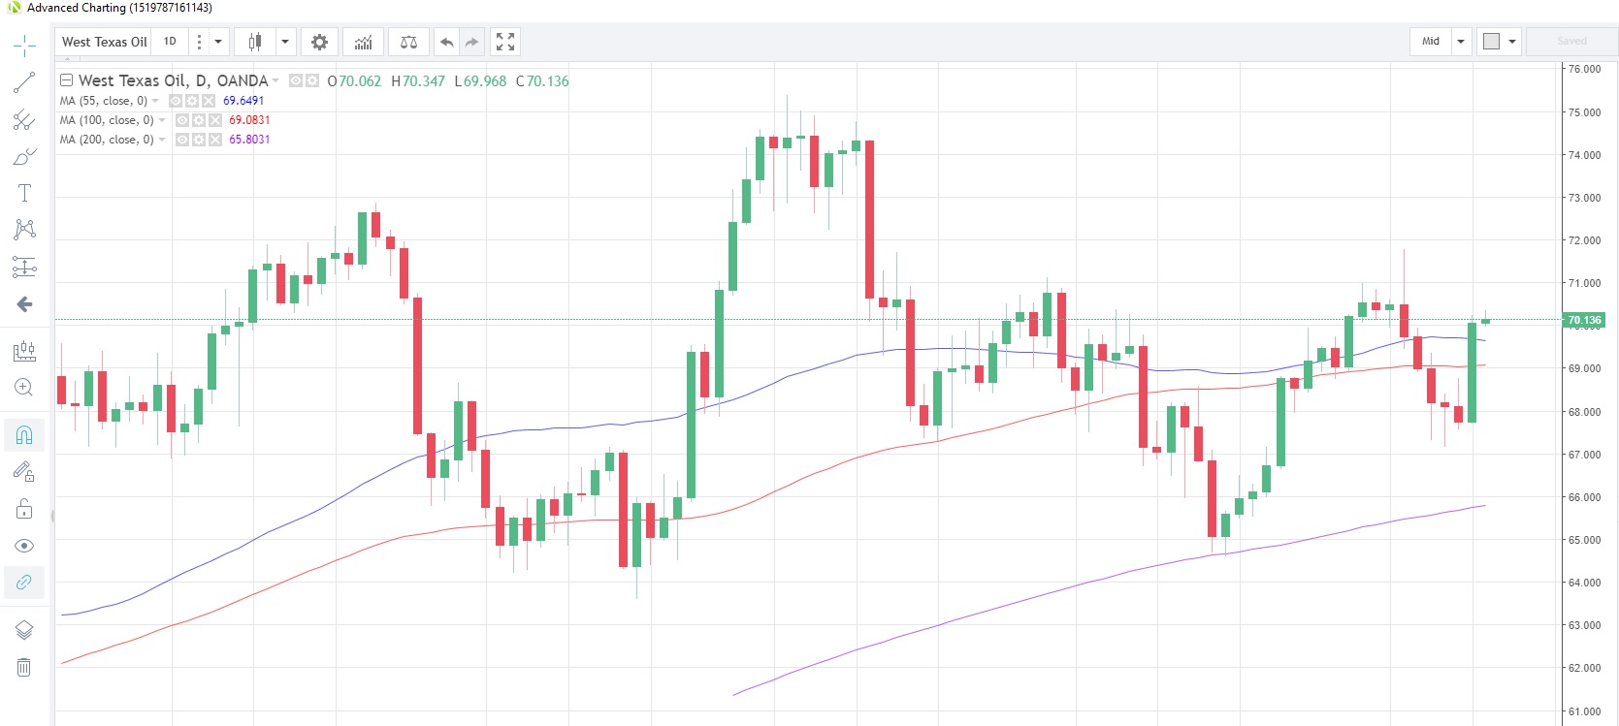Image resolution: width=1619 pixels, height=726 pixels.
Task: Collapse the West Texas Oil legend
Action: pos(67,80)
